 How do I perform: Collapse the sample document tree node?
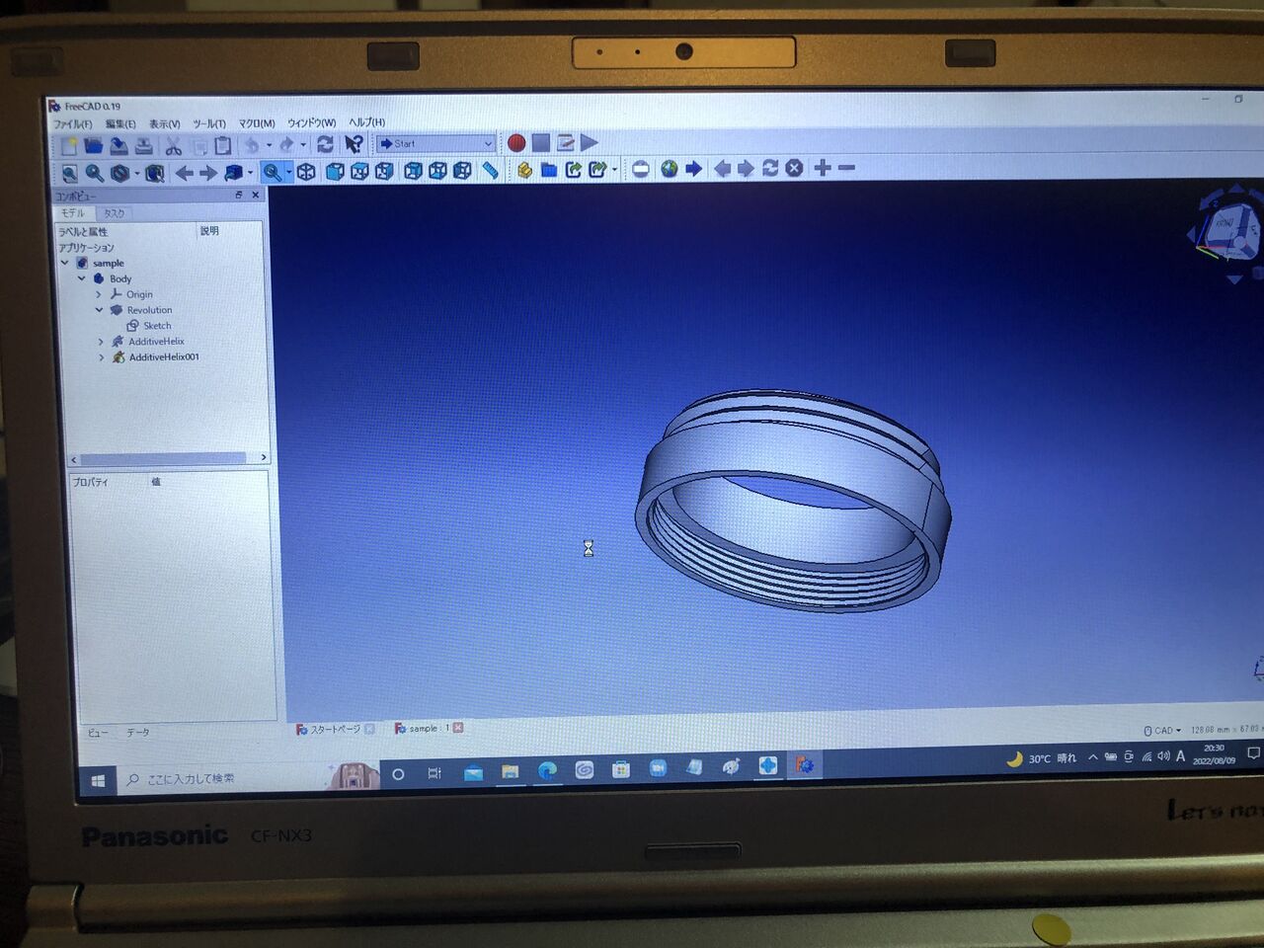(x=65, y=263)
